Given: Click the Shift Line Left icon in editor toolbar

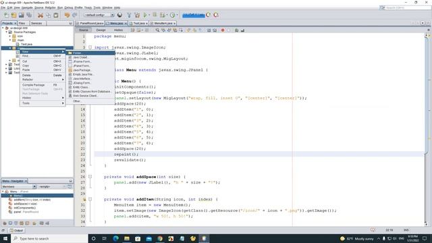Looking at the screenshot, I should click(209, 30).
